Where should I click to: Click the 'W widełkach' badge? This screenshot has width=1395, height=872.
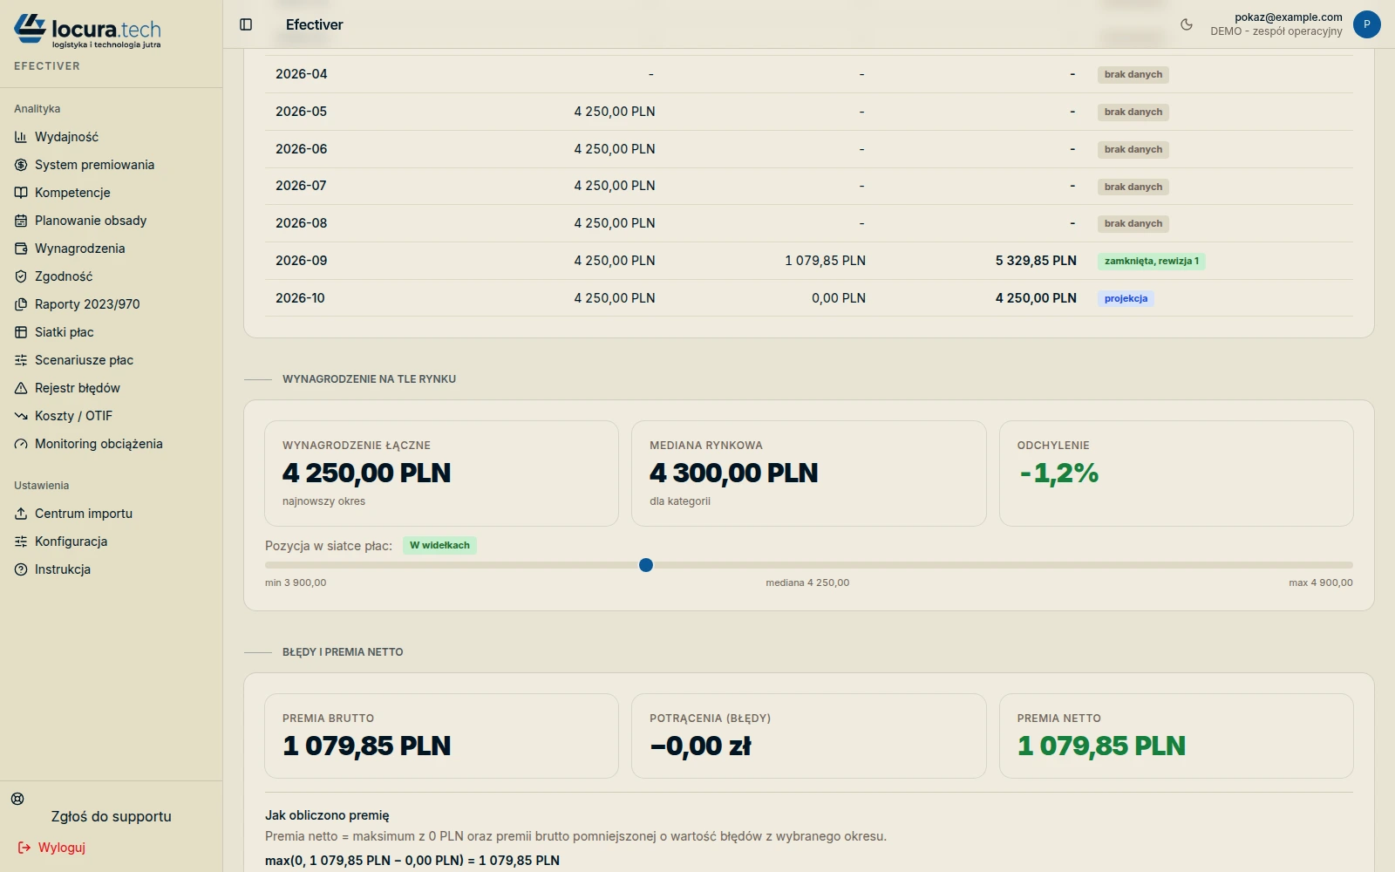439,546
